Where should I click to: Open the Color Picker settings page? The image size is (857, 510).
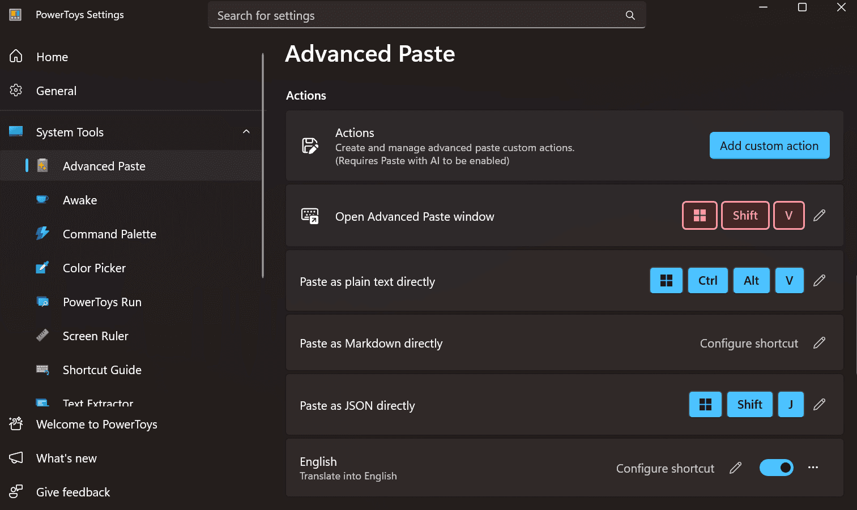(x=94, y=268)
